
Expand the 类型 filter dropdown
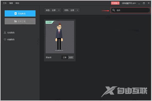point(53,10)
